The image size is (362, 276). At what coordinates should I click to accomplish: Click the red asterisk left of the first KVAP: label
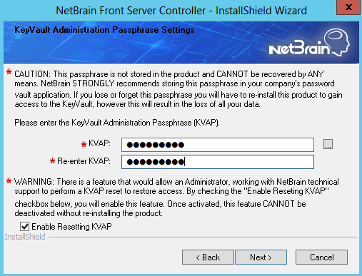pyautogui.click(x=84, y=144)
